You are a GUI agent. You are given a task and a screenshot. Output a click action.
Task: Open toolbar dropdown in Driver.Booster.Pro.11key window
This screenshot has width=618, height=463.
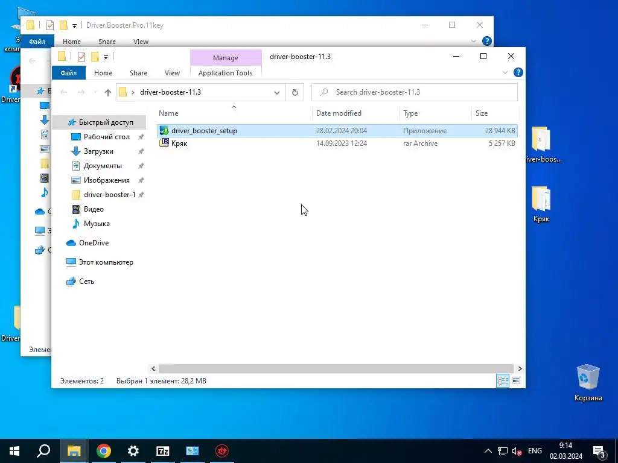pyautogui.click(x=74, y=26)
